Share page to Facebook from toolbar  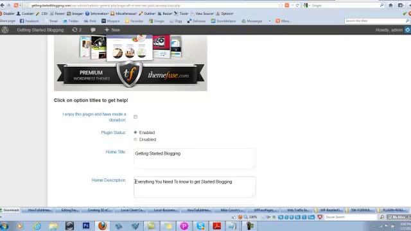pyautogui.click(x=30, y=21)
